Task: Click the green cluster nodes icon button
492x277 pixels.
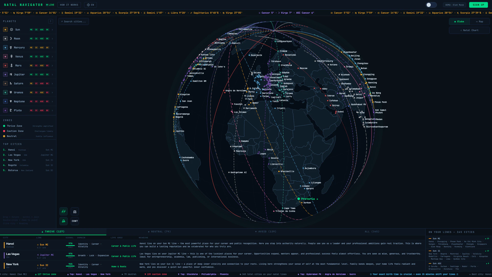Action: pos(64,221)
